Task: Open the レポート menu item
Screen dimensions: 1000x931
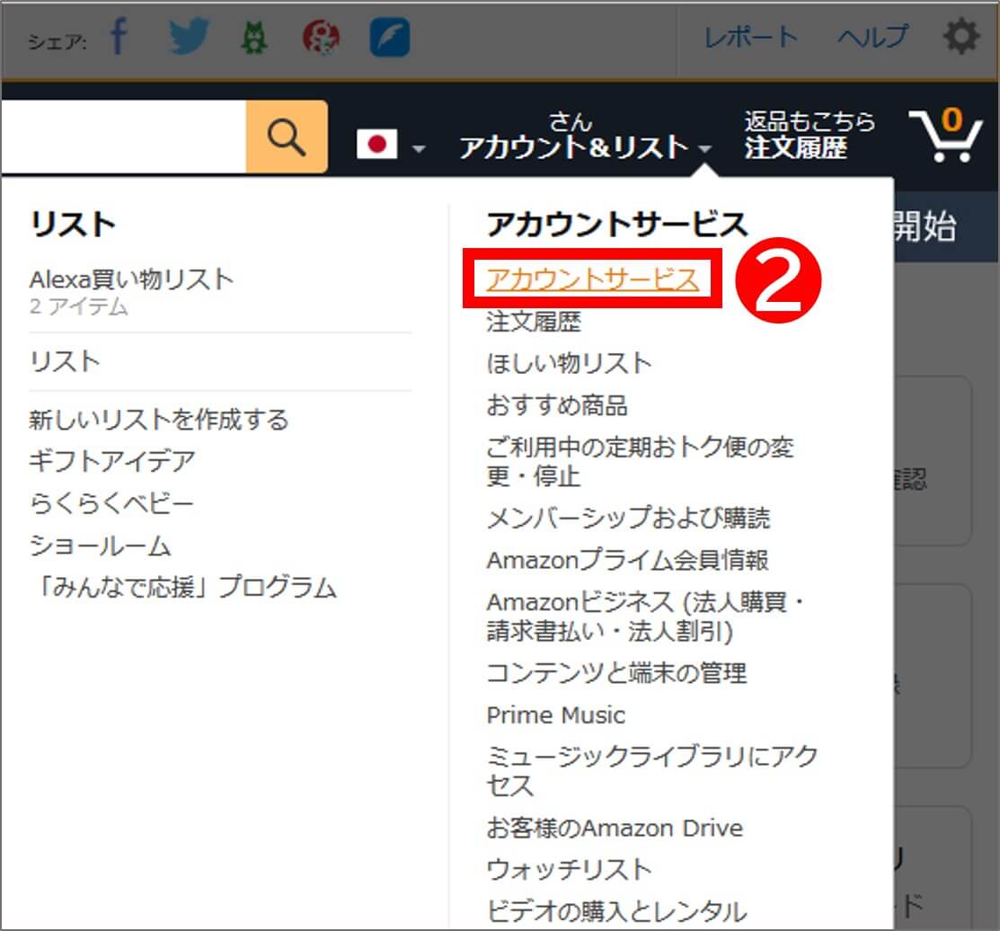Action: 750,38
